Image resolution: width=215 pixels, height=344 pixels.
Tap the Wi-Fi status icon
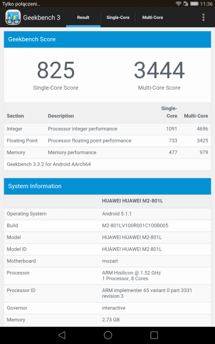tap(178, 4)
